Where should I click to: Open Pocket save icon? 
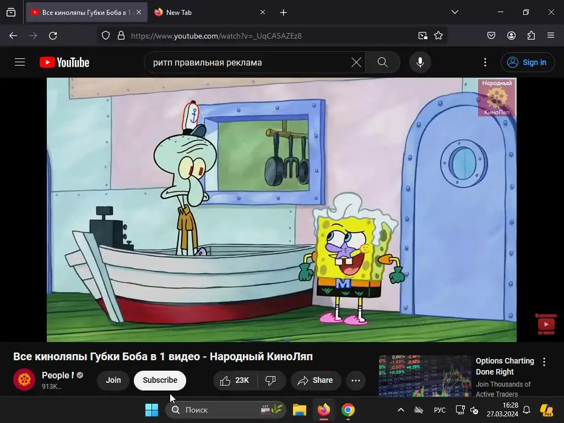point(491,36)
